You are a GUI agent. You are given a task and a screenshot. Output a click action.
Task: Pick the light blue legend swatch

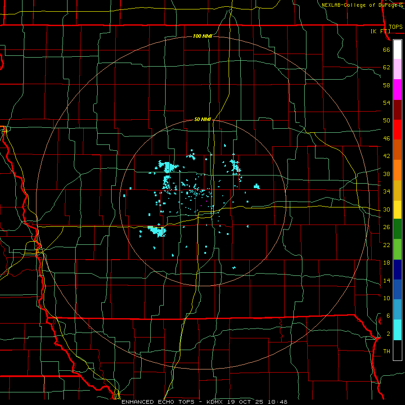(x=397, y=310)
